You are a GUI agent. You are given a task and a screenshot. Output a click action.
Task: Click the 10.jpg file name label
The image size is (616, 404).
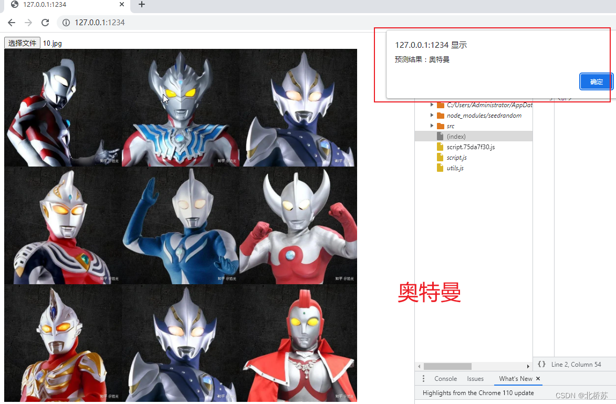(52, 43)
